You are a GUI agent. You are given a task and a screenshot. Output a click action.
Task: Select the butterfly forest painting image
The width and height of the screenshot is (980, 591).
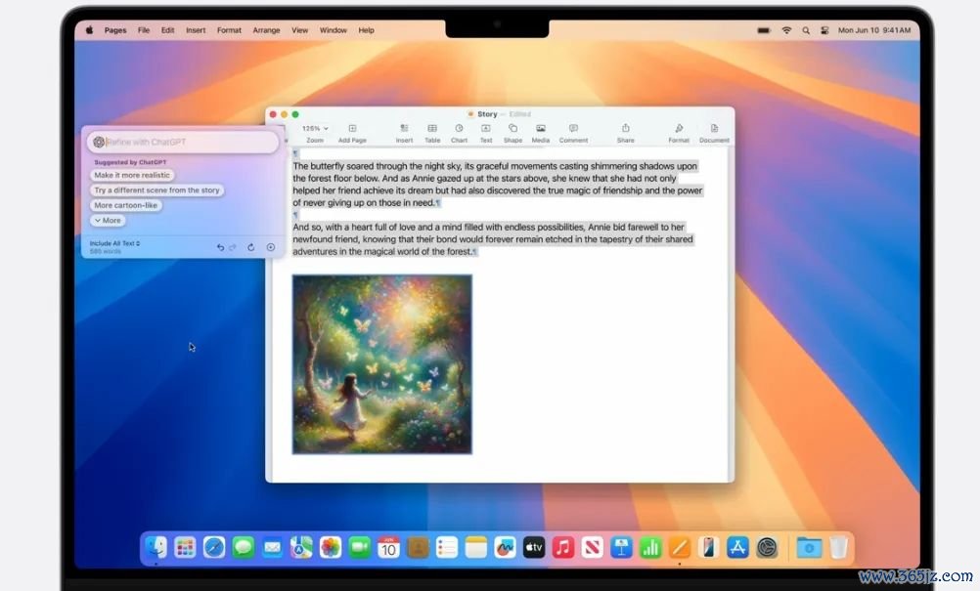click(x=381, y=364)
